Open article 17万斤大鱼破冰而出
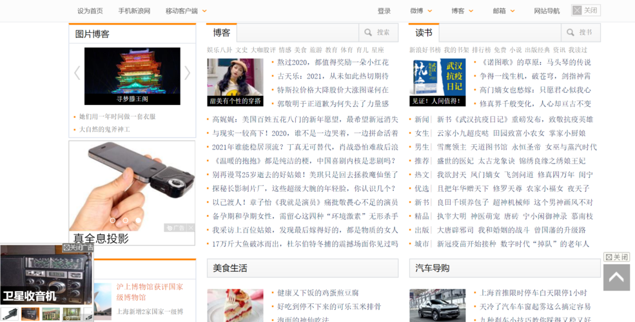This screenshot has width=635, height=322. 306,244
